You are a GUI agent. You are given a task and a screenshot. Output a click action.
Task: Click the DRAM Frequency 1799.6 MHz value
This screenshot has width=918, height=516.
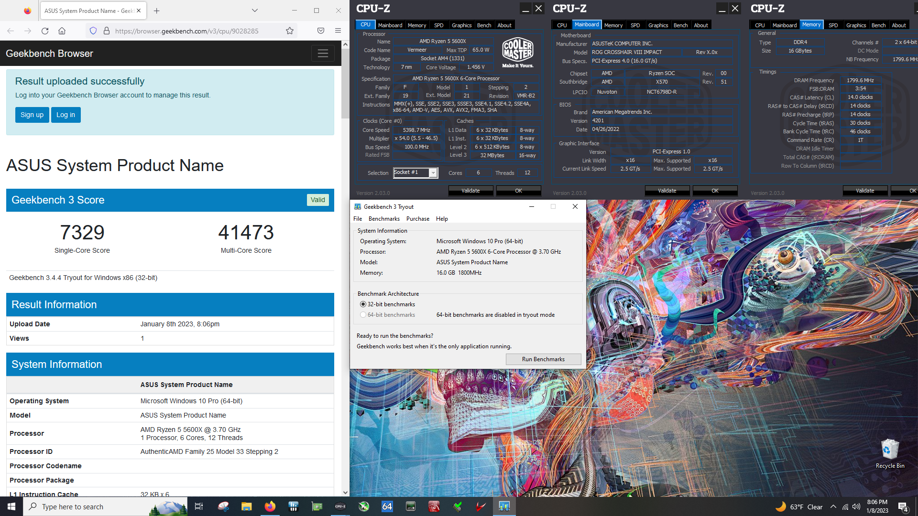tap(860, 80)
